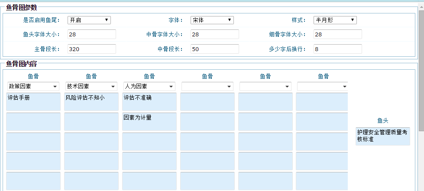Select the 因素为计量 text box
The height and width of the screenshot is (191, 424).
tap(149, 122)
